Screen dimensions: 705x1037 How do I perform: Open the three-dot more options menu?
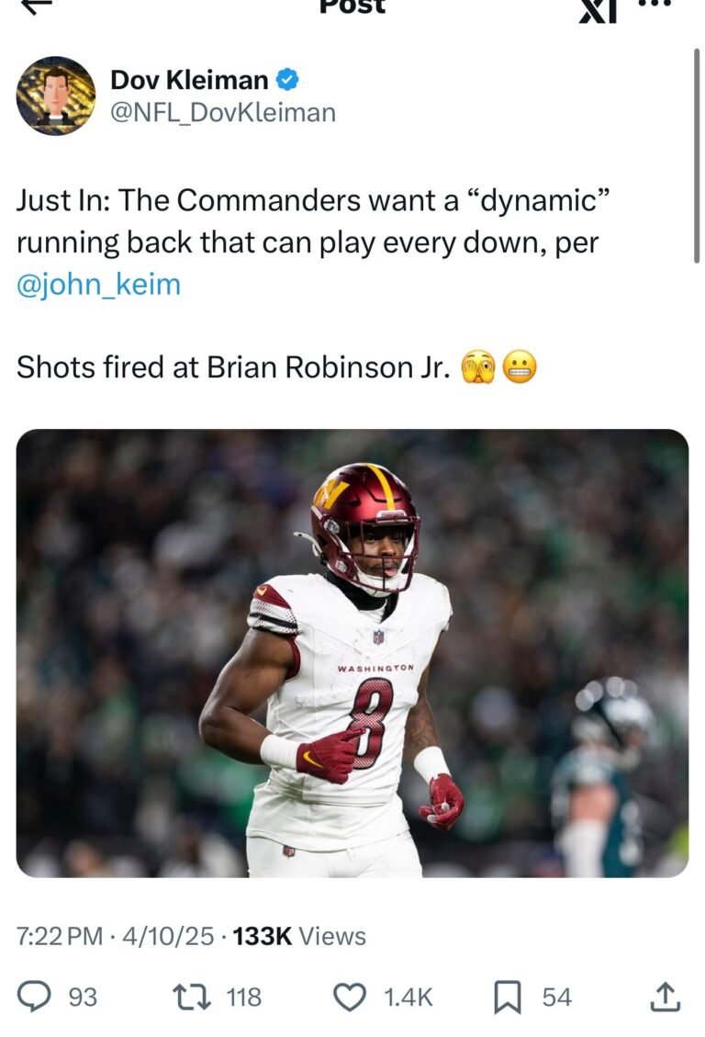pos(656,4)
